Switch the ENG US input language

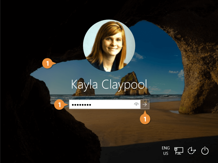165,151
